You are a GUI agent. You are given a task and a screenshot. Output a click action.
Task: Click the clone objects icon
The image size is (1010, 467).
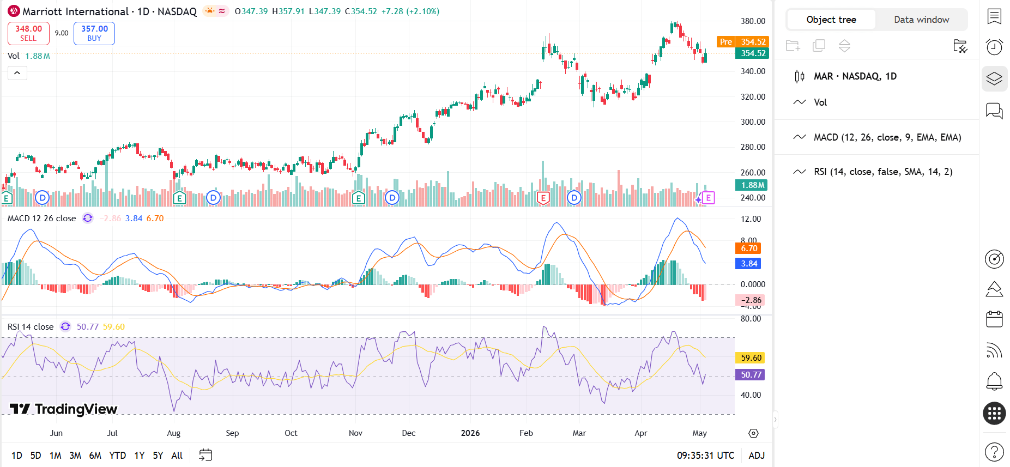[x=819, y=46]
